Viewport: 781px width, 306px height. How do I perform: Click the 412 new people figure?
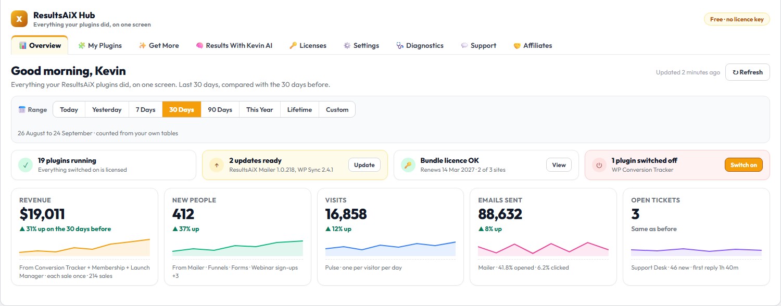click(x=183, y=214)
